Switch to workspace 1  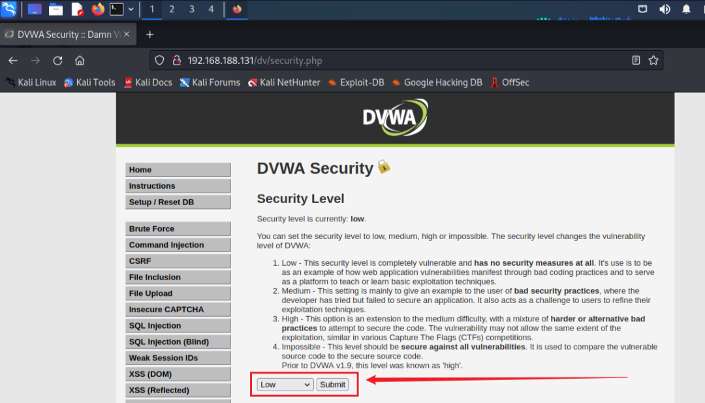152,9
